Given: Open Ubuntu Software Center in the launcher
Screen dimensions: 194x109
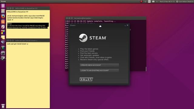Looking at the screenshot, I should (3, 22).
